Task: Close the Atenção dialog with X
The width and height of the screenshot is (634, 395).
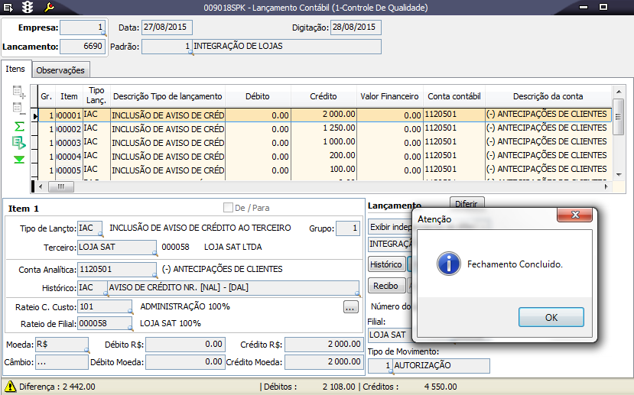Action: coord(574,215)
